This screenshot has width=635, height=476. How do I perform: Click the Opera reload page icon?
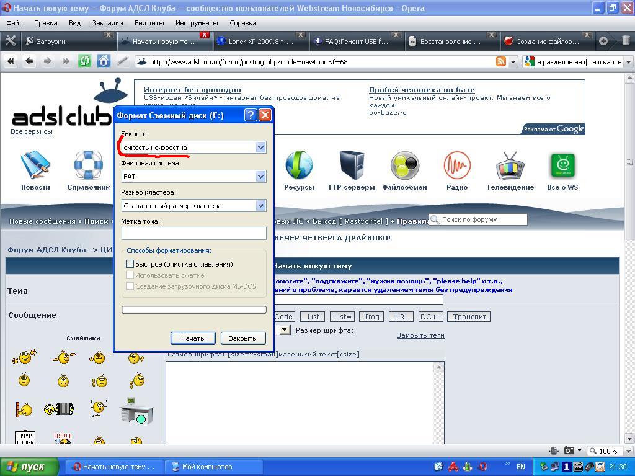85,61
